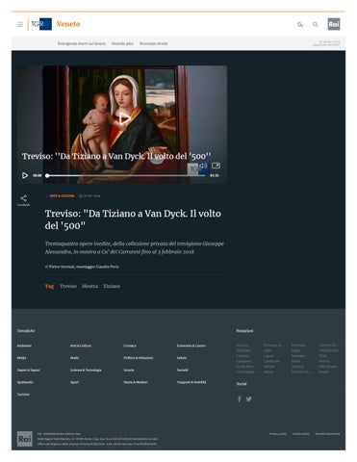Select the Veneto region title

pos(68,24)
